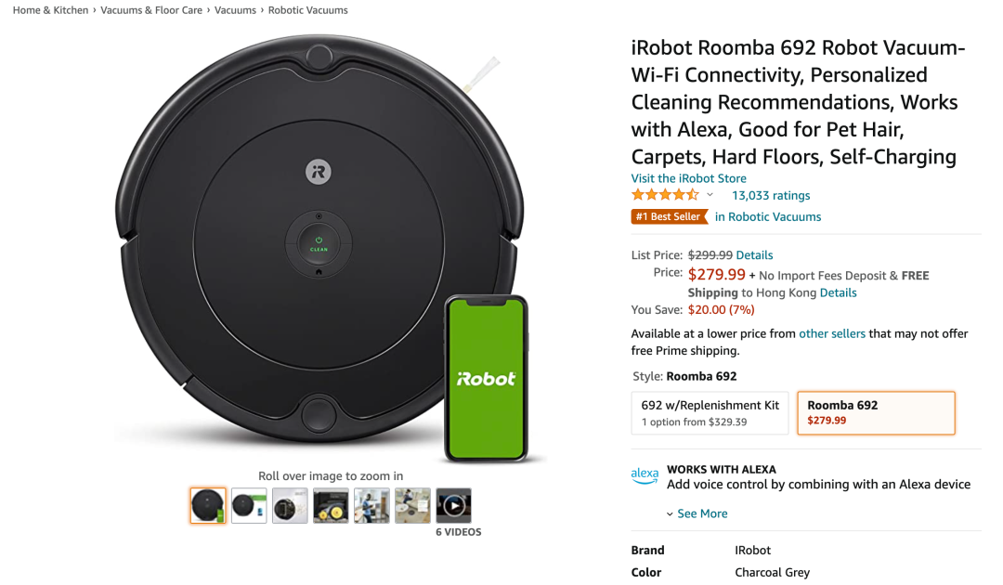Viewport: 1003px width, 585px height.
Task: Open the Robotic Vacuums breadcrumb
Action: 308,10
